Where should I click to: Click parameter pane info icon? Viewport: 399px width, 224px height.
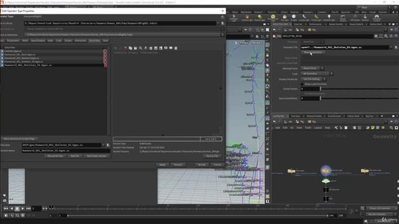tap(391, 36)
